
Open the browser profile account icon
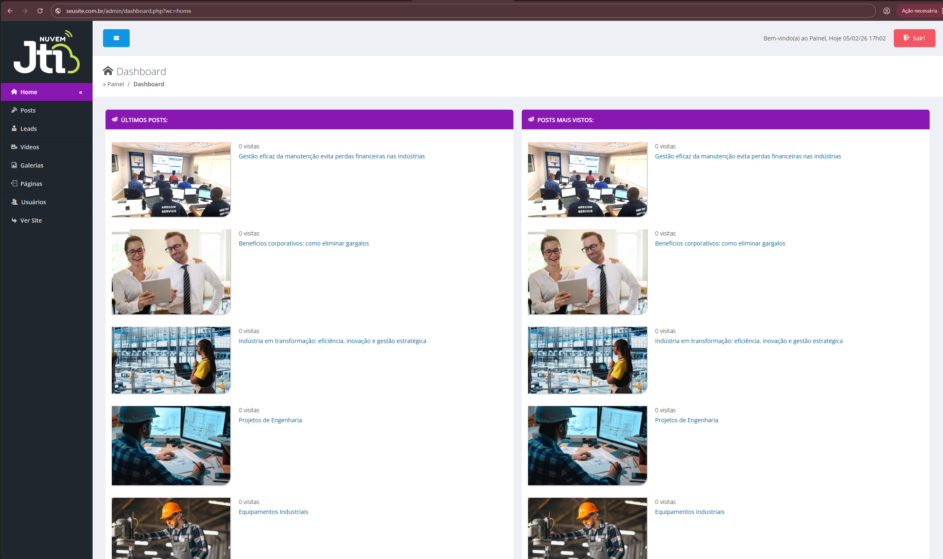pyautogui.click(x=887, y=11)
